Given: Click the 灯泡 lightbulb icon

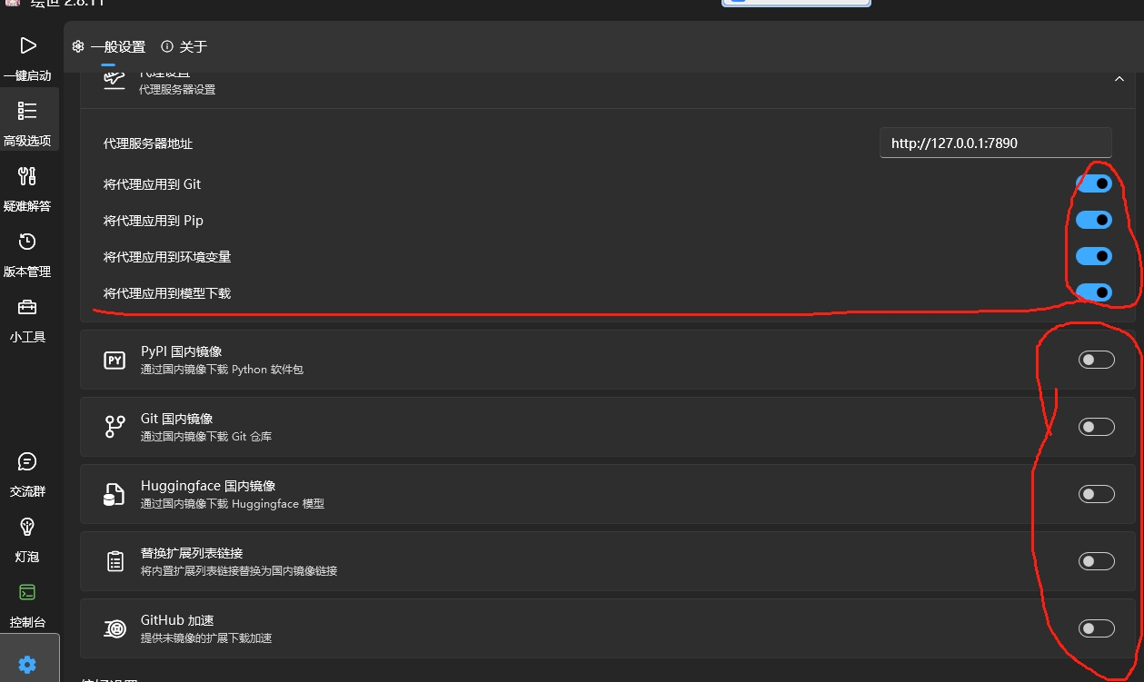Looking at the screenshot, I should [x=27, y=536].
